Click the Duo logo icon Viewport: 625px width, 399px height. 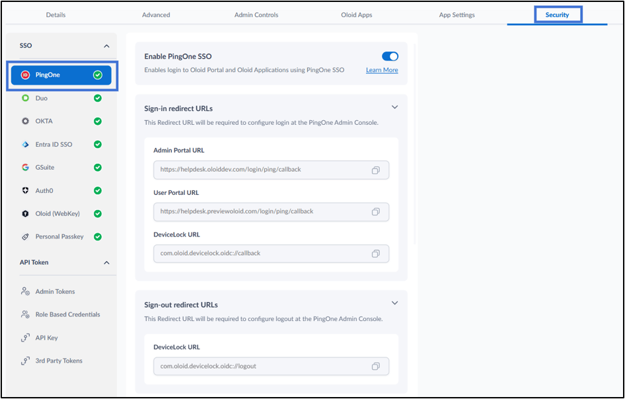tap(25, 98)
